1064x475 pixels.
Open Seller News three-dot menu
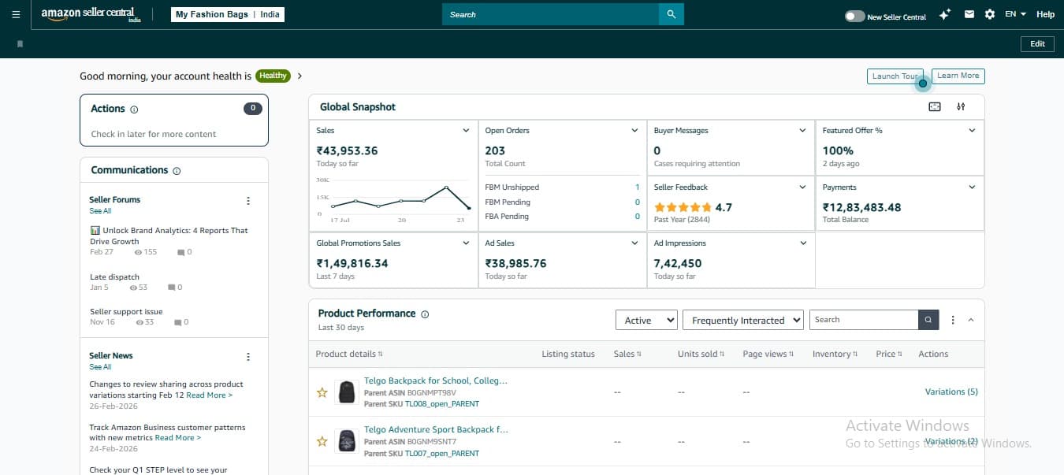248,357
